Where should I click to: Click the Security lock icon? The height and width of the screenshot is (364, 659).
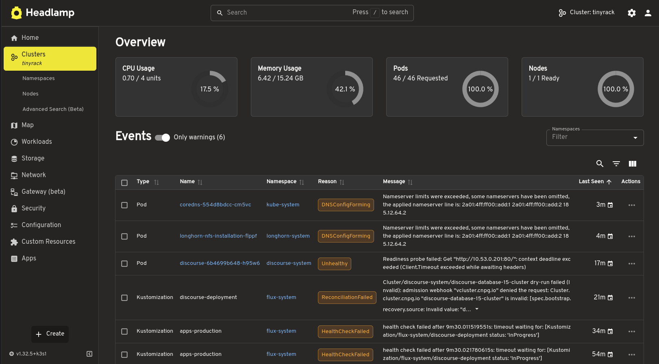click(14, 209)
